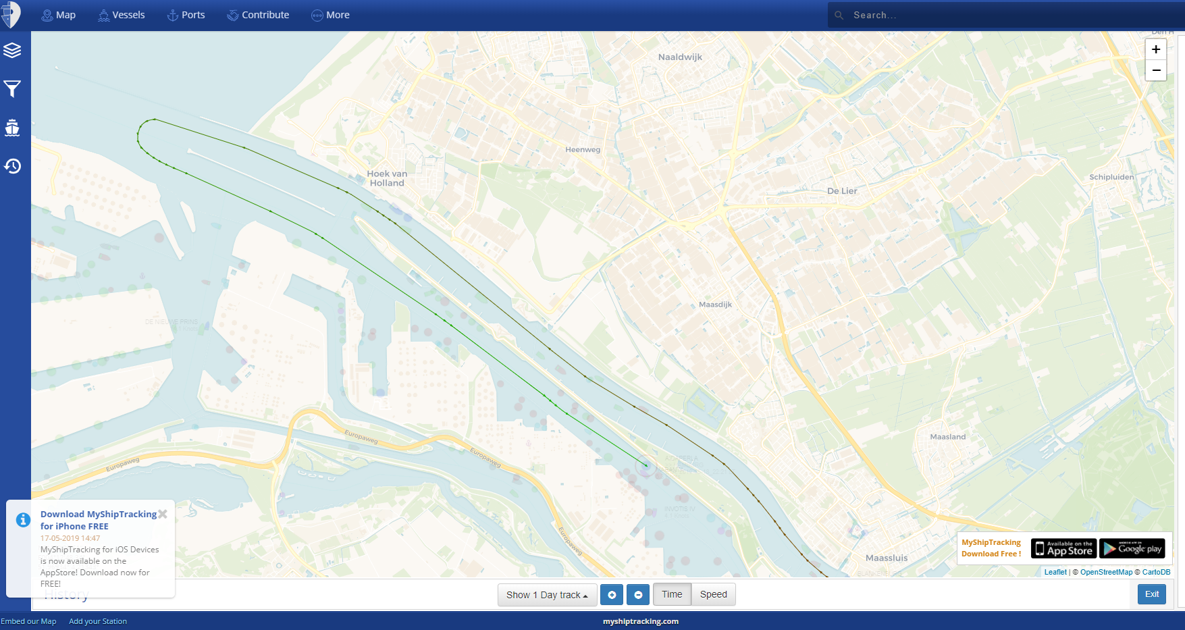The height and width of the screenshot is (630, 1185).
Task: Click the MyShipTracking shield logo
Action: point(11,14)
